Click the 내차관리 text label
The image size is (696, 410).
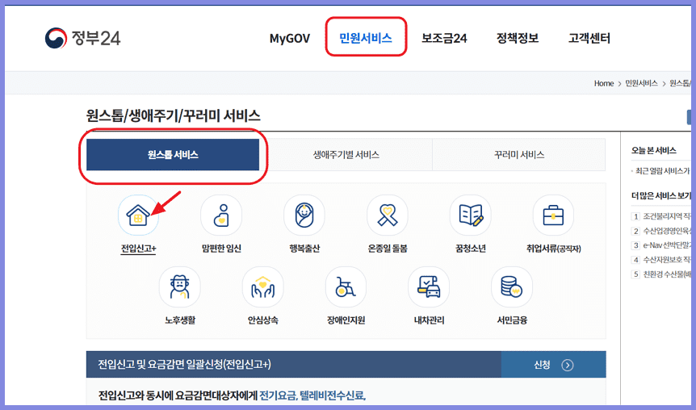(x=429, y=320)
